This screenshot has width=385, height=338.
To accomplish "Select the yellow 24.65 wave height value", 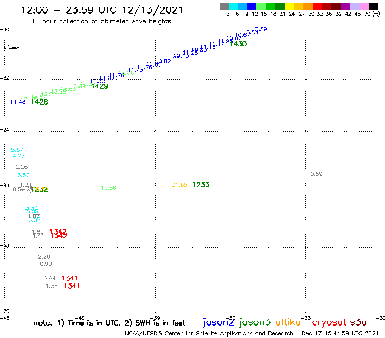I will tap(179, 185).
